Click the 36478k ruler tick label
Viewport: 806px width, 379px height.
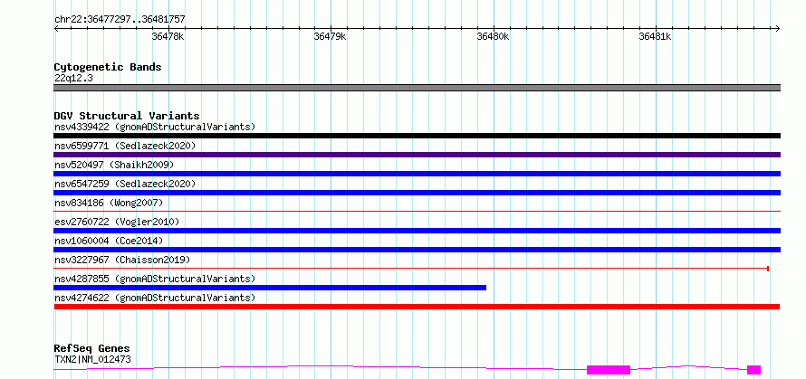point(168,37)
